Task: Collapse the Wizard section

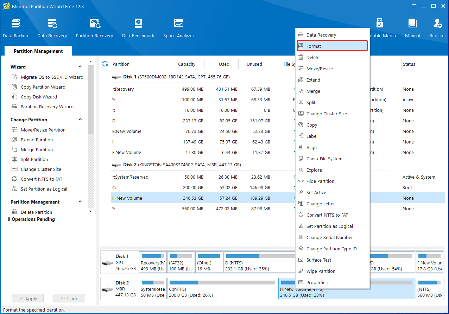Action: (80, 66)
